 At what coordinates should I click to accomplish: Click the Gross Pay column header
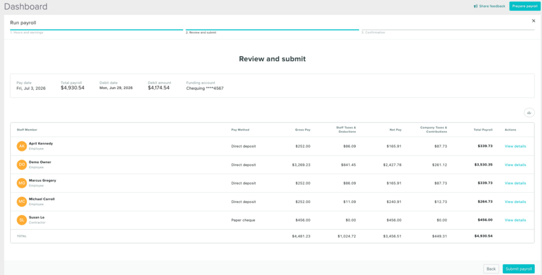tap(303, 130)
